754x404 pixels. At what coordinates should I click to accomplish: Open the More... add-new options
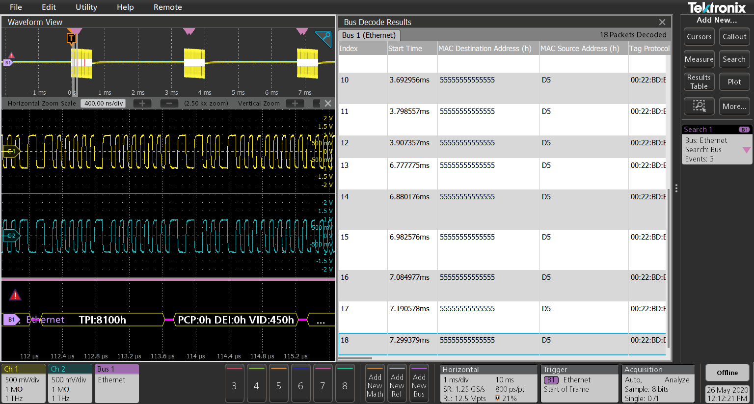point(734,106)
